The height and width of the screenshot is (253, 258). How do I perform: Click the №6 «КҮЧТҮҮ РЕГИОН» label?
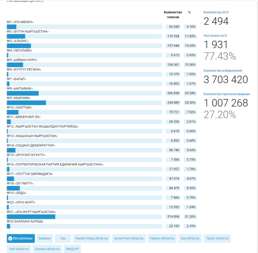[x=24, y=69]
